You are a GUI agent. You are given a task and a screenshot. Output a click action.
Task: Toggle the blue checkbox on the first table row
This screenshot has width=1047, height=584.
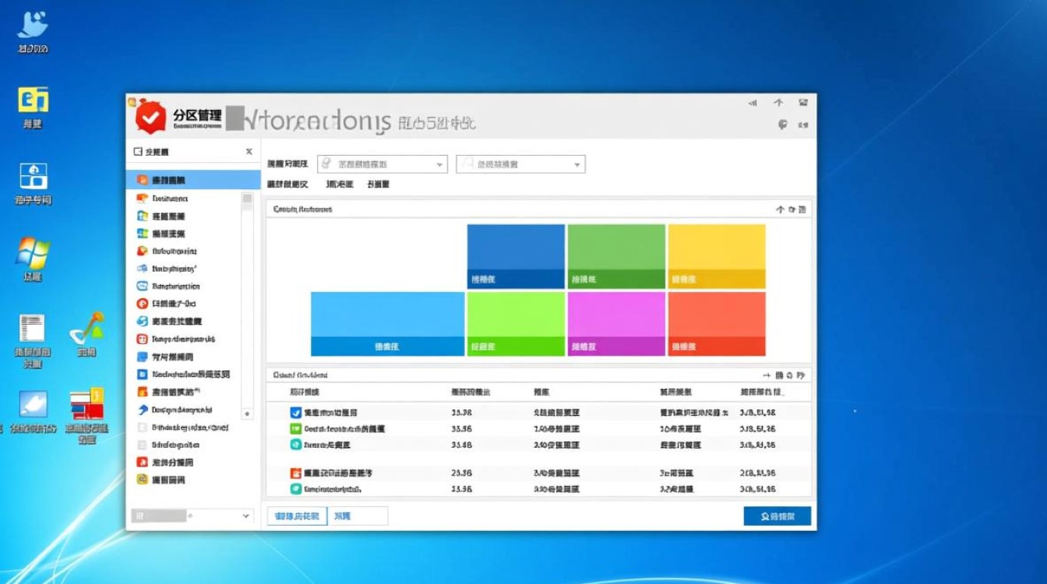pos(294,412)
